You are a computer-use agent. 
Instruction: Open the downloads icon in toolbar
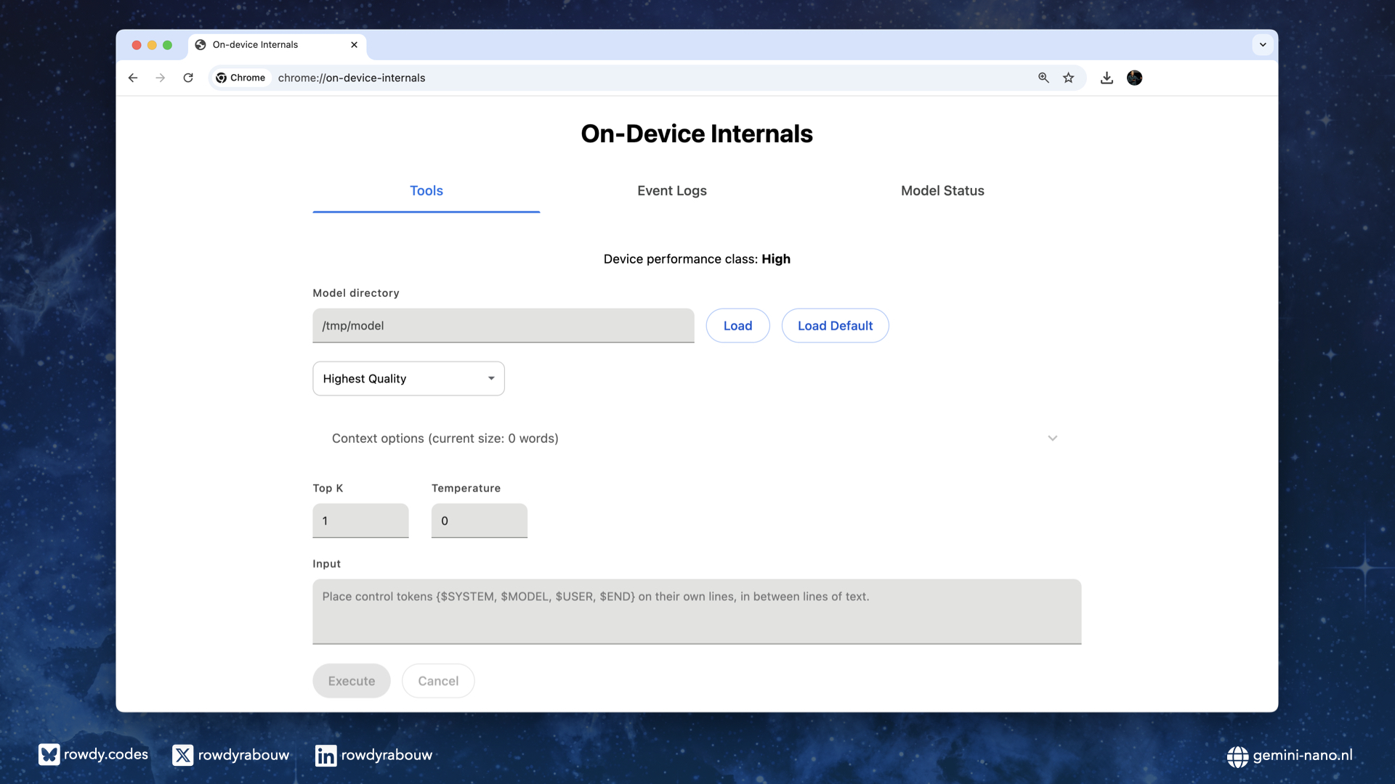pos(1107,78)
